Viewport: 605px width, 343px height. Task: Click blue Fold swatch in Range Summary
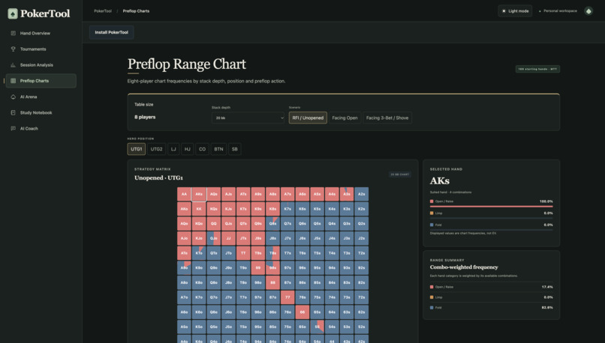pyautogui.click(x=432, y=308)
